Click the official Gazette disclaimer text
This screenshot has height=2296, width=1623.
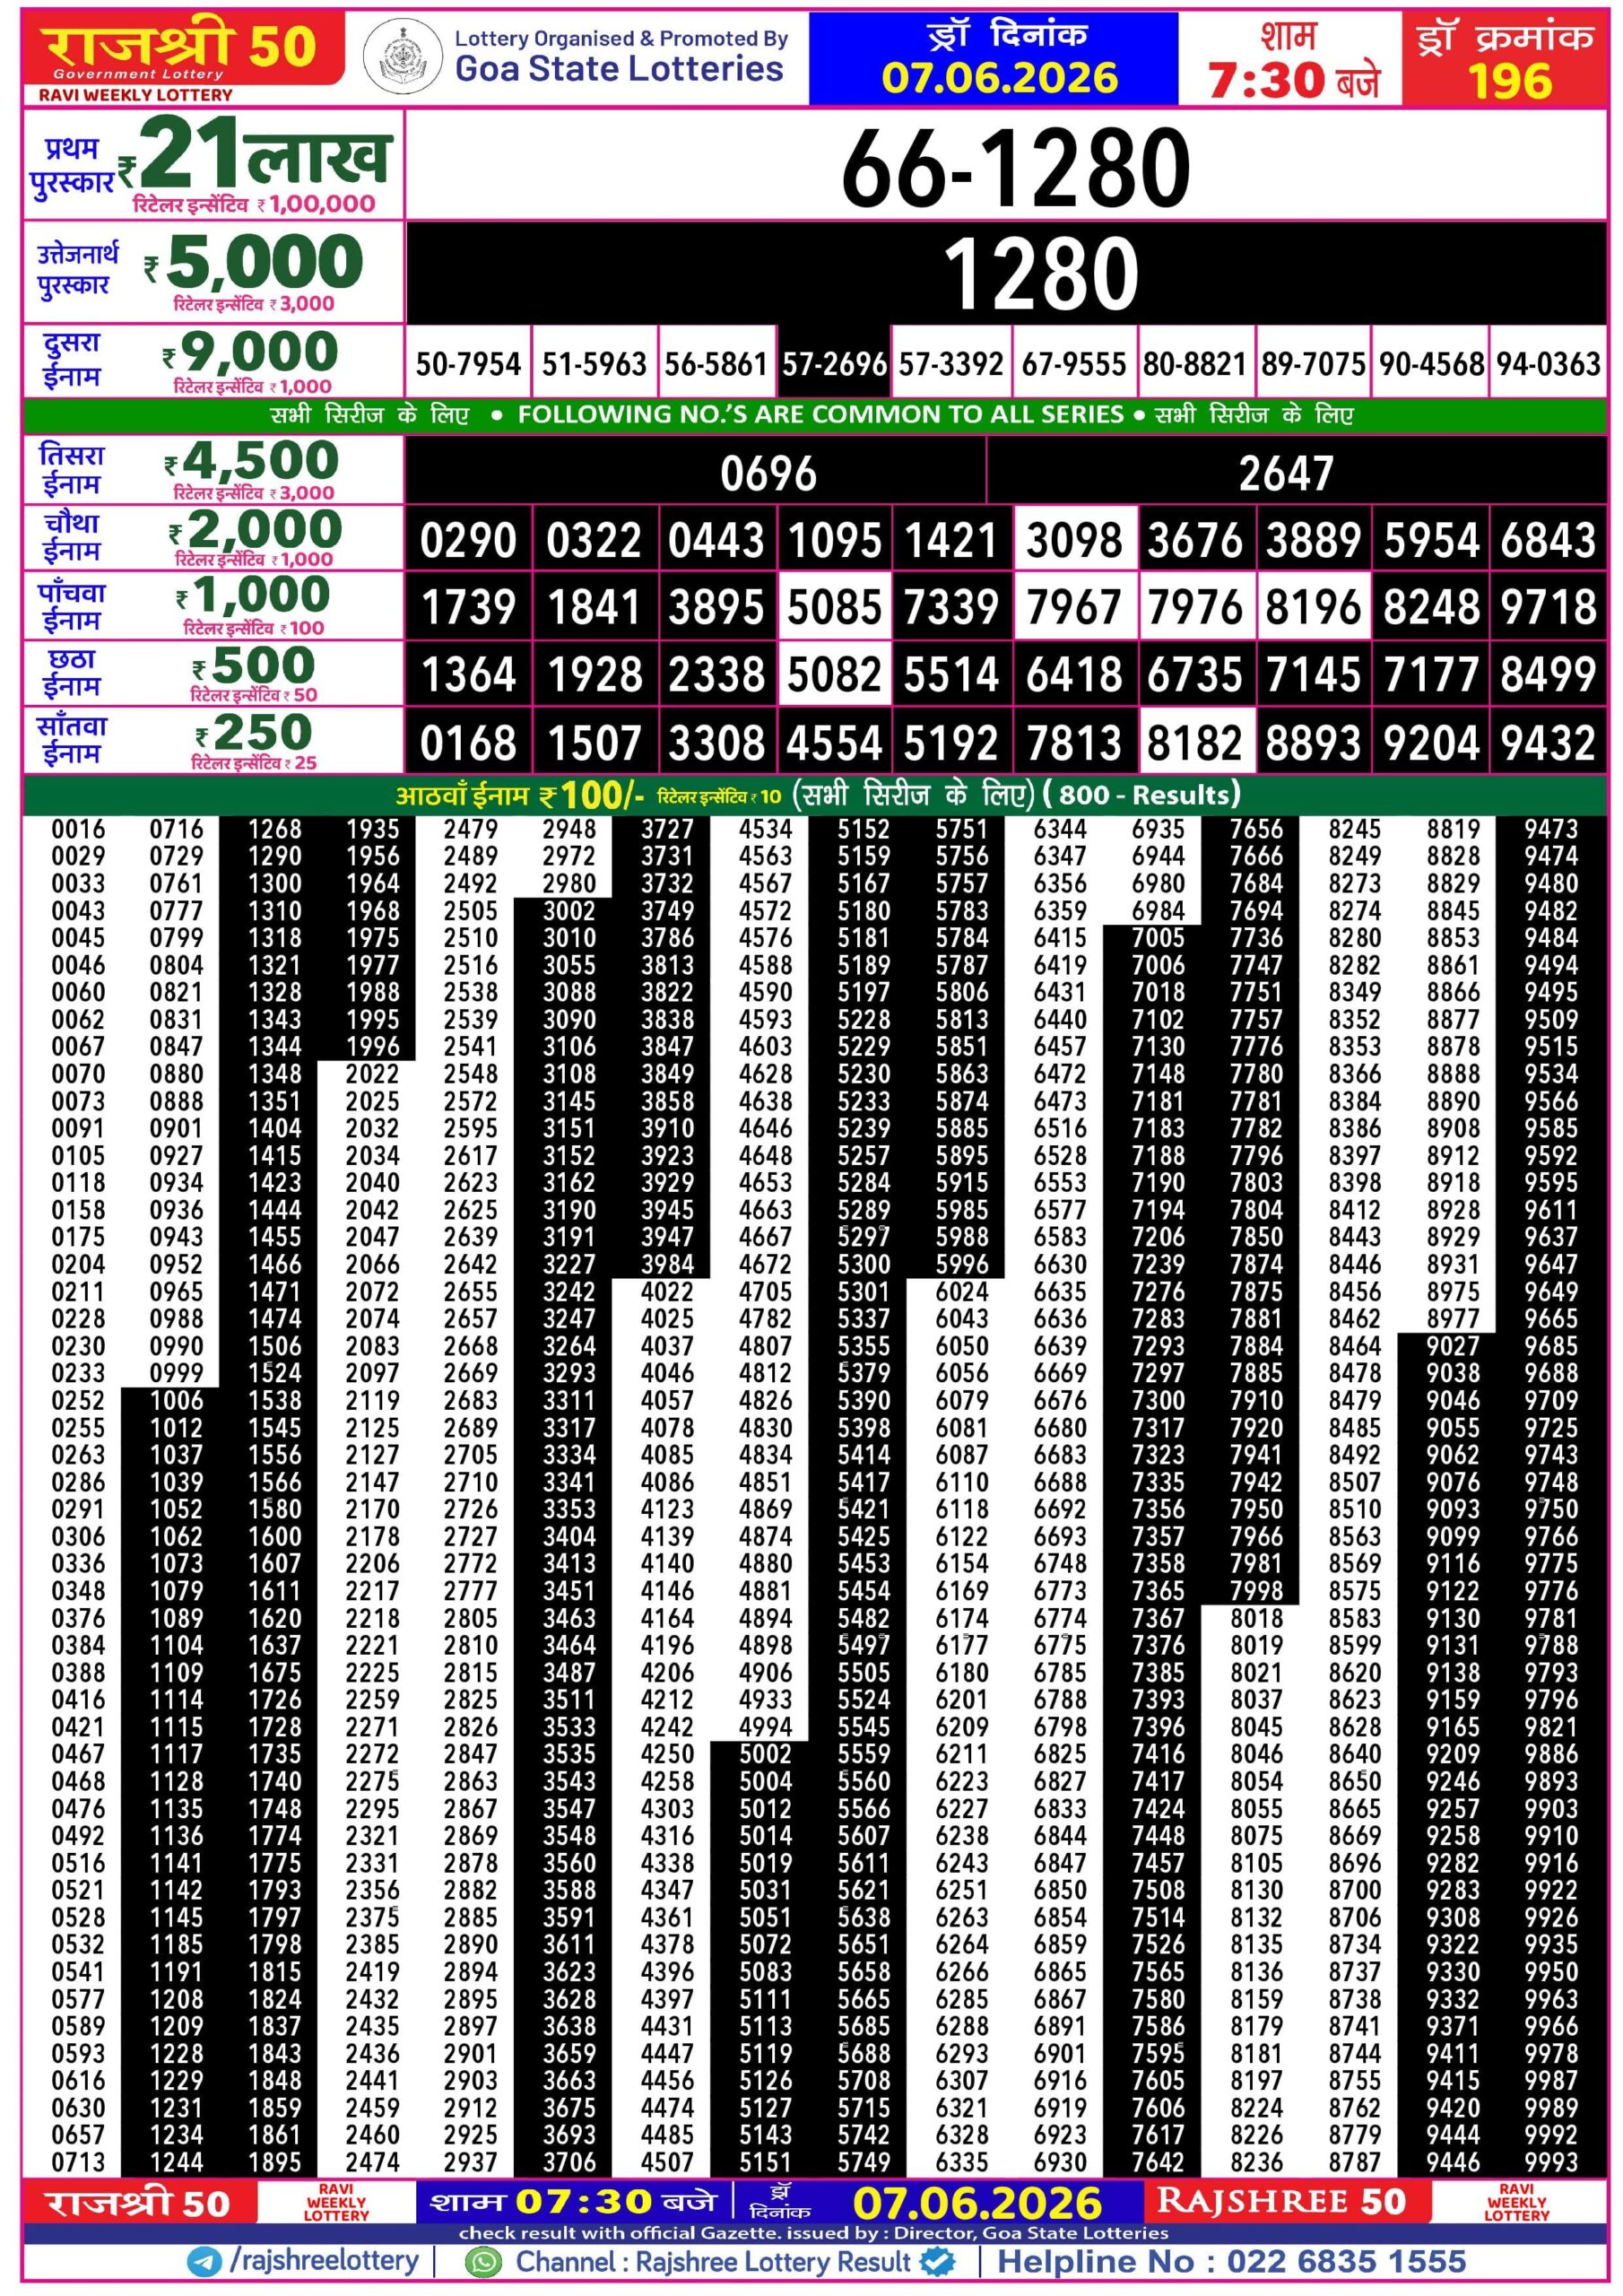(813, 2233)
